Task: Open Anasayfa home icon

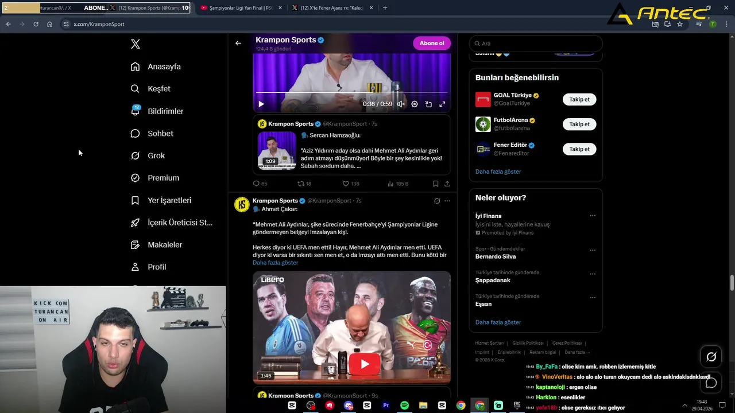Action: pos(135,67)
